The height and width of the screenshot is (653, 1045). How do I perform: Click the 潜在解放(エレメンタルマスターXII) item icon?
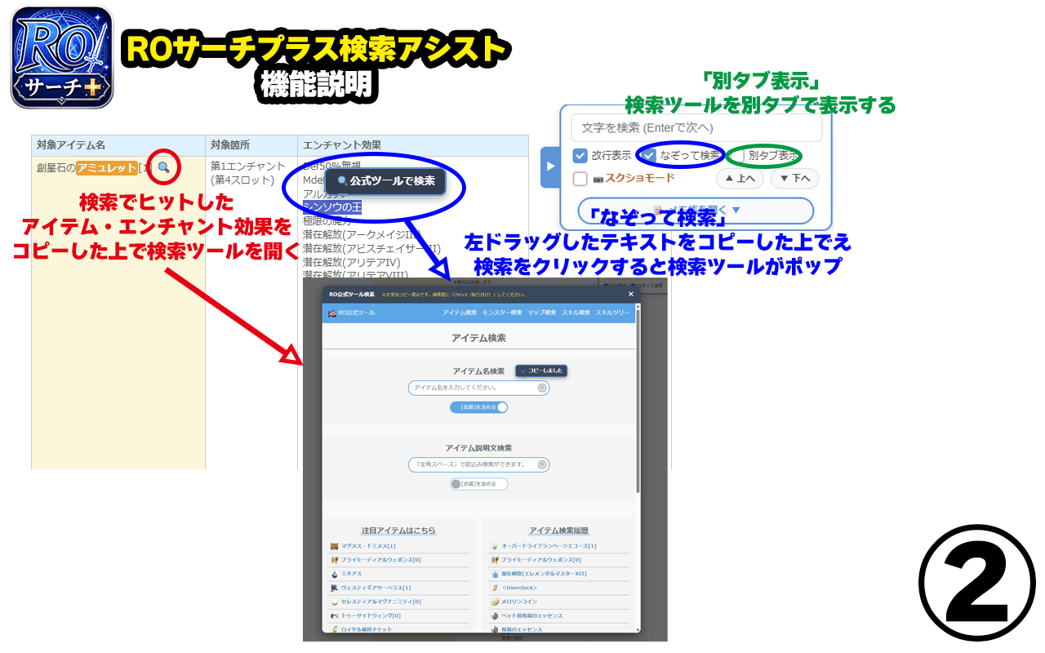(x=494, y=574)
